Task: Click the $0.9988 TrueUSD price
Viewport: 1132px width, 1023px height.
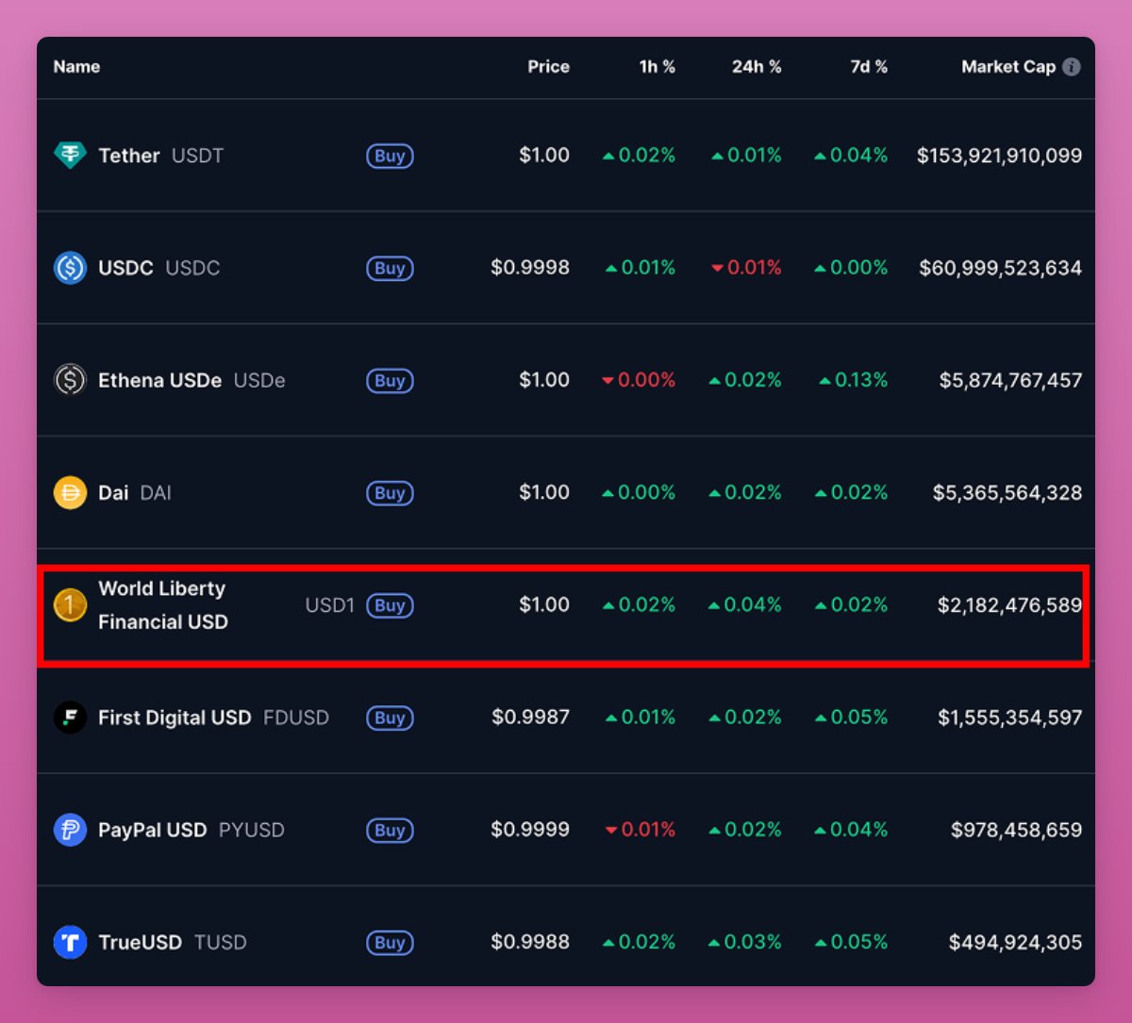Action: [530, 942]
